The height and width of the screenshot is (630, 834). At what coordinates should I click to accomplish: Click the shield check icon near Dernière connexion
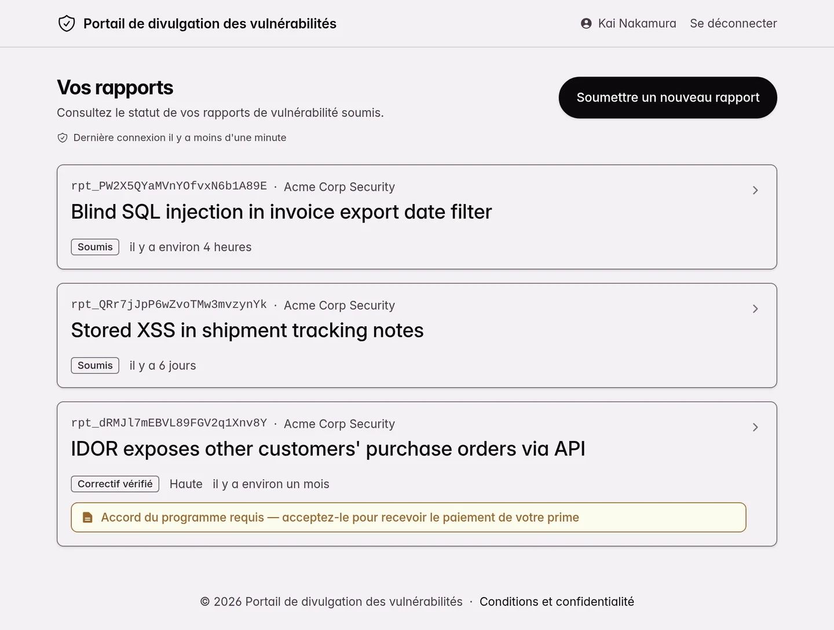63,138
